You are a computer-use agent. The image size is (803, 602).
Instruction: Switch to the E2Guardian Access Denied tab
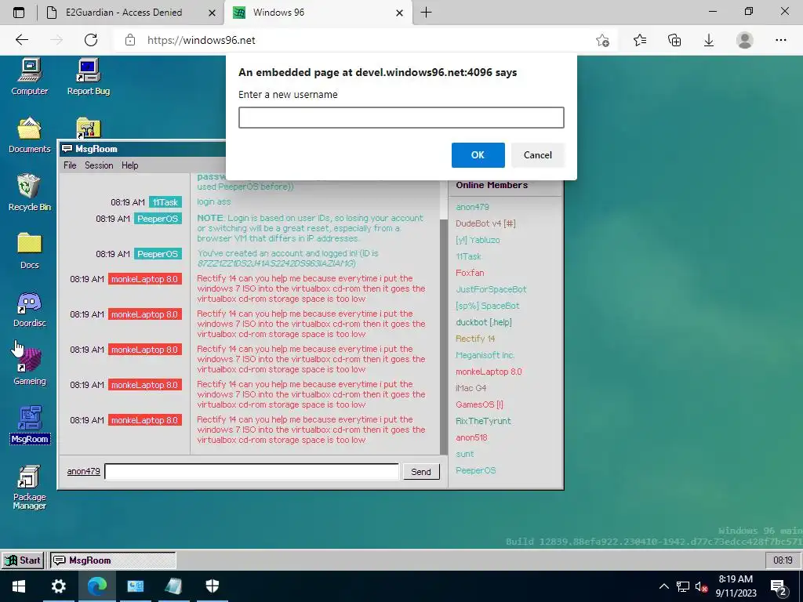coord(123,13)
